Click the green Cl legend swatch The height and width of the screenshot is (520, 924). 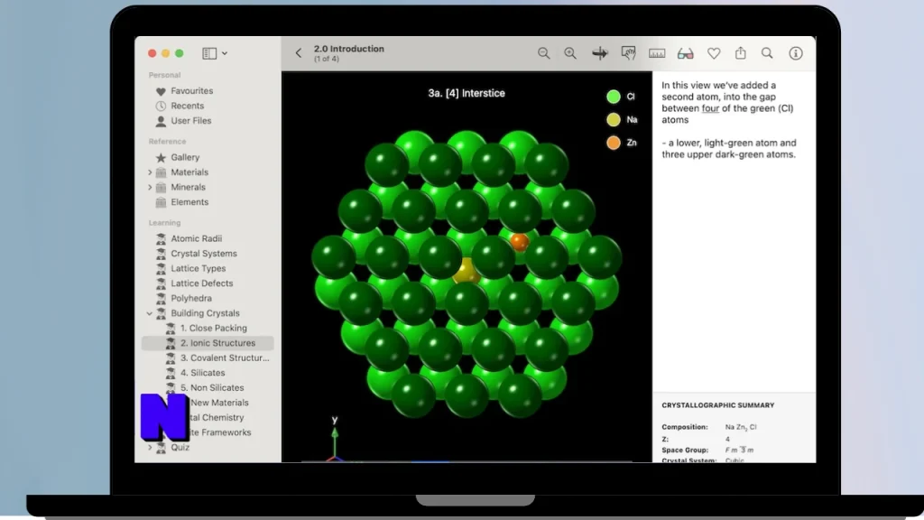(613, 96)
